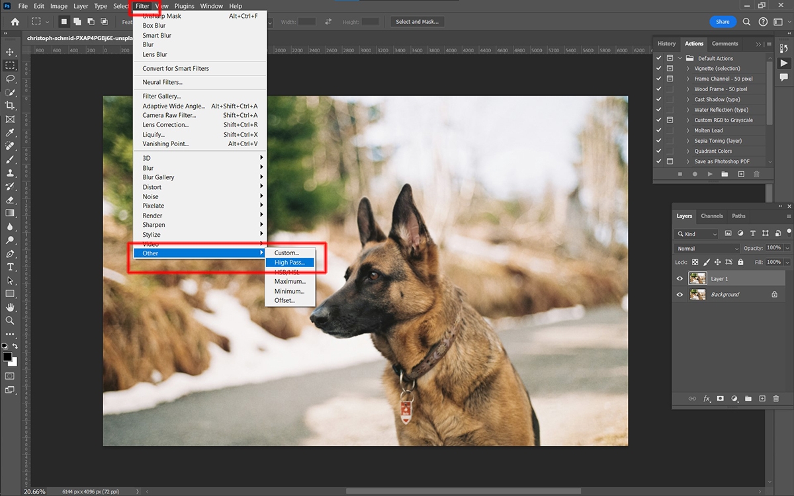Screen dimensions: 794x496
Task: Expand the Cast Shadow (type) action
Action: (688, 100)
